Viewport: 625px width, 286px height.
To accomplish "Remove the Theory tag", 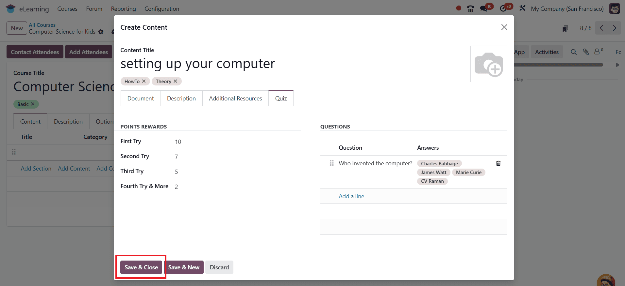I will pos(176,81).
